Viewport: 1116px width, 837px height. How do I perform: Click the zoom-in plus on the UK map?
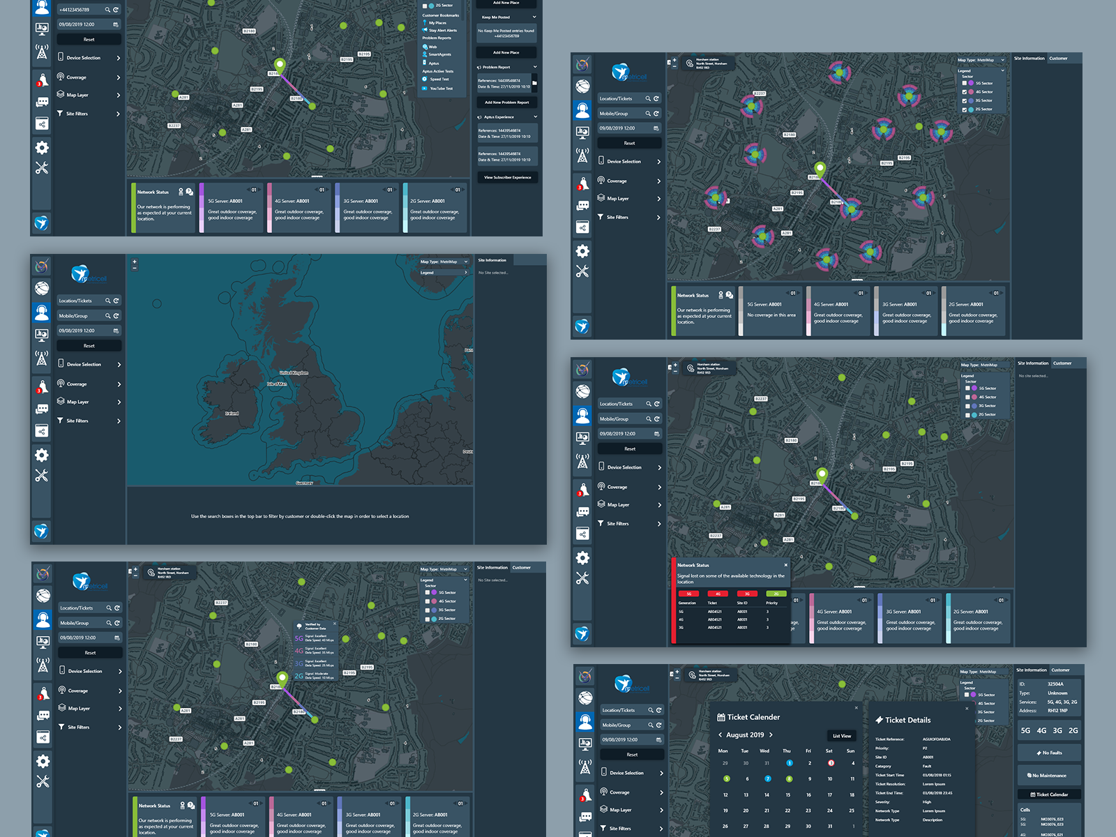[135, 262]
